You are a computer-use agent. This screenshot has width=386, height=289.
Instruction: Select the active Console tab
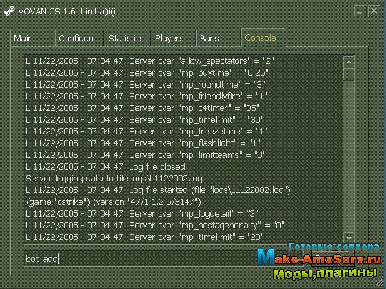tap(263, 38)
